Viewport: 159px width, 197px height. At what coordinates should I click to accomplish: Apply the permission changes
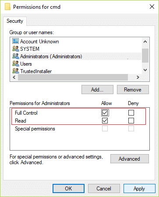pos(139,189)
